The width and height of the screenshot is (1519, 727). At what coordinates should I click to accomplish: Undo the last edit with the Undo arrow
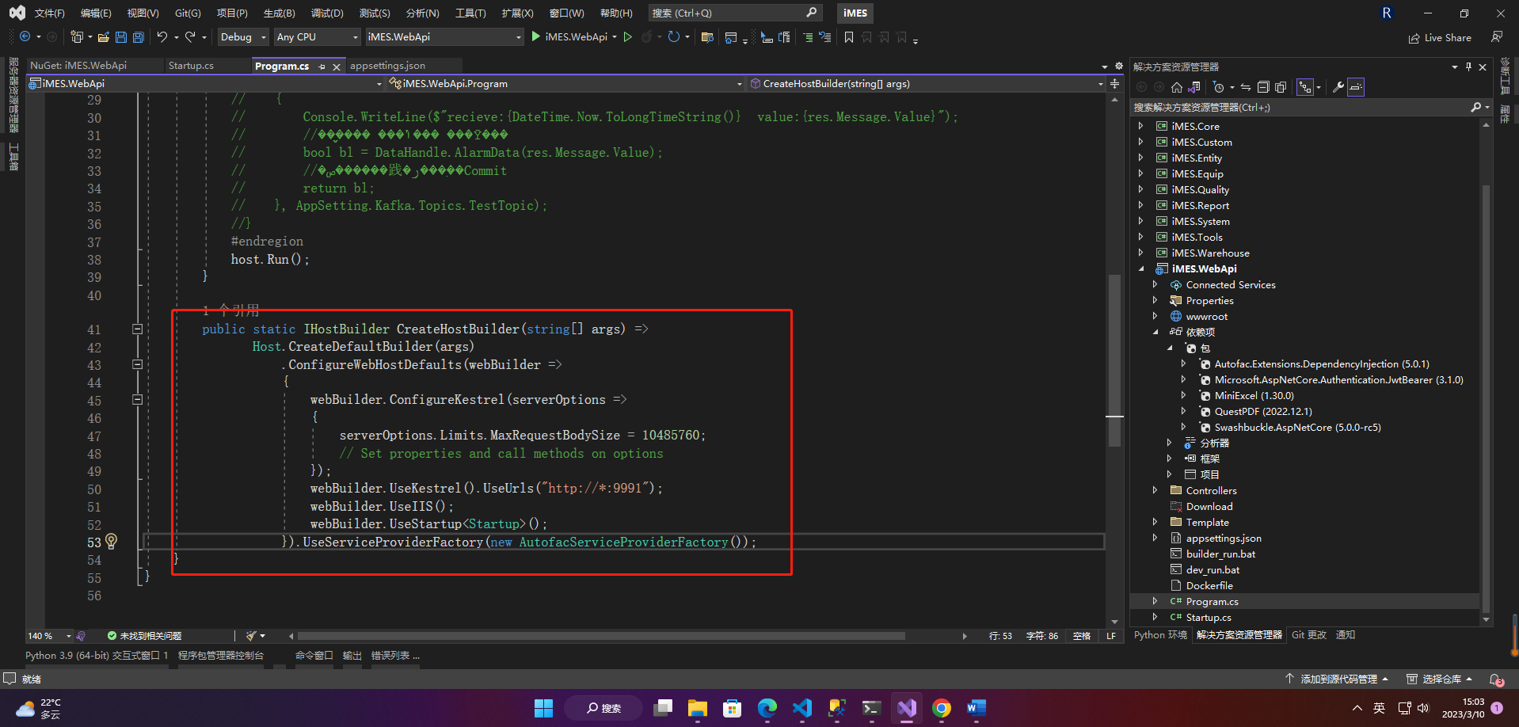[x=162, y=37]
